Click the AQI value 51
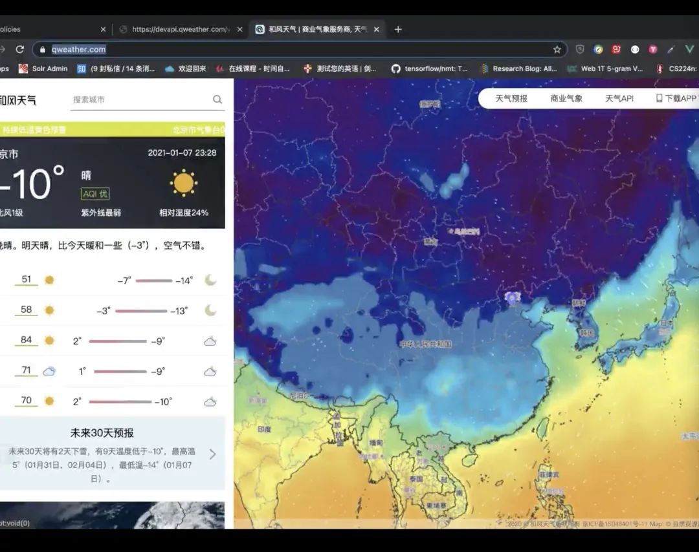The height and width of the screenshot is (552, 699). click(27, 279)
